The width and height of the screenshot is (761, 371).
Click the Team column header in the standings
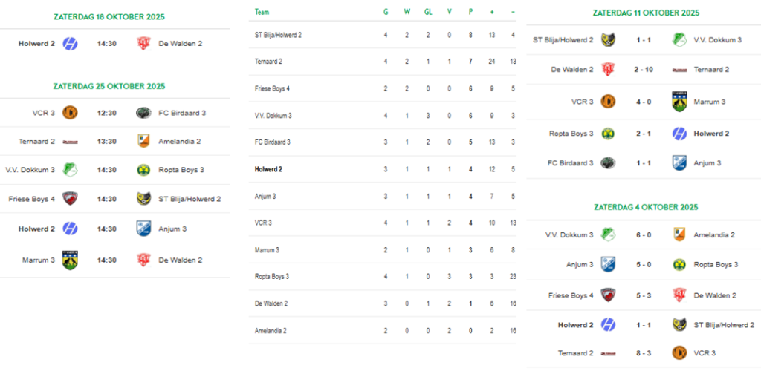[262, 12]
